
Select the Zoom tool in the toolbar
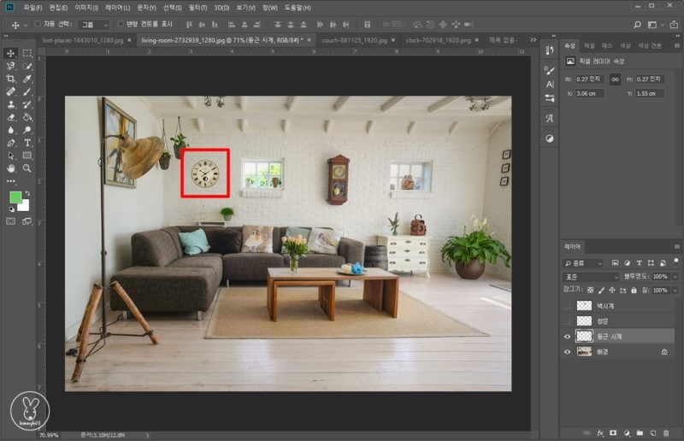click(27, 168)
